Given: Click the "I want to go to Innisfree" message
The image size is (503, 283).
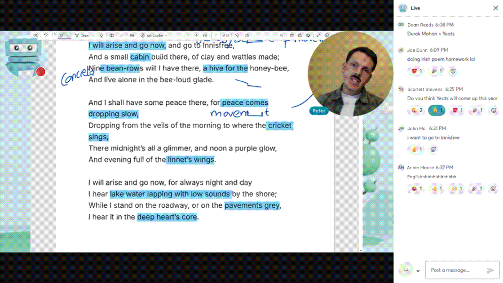Looking at the screenshot, I should pos(433,137).
